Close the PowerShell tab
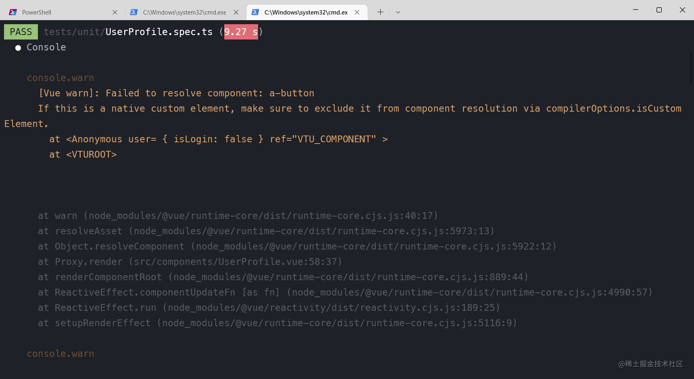This screenshot has height=379, width=694. click(115, 12)
